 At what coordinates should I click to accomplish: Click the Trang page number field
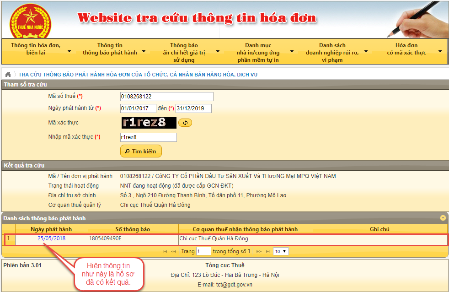203,251
